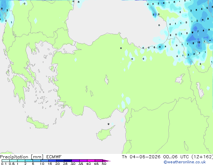Select the 5–10 mm legend color swatch
The height and width of the screenshot is (165, 213).
point(37,161)
